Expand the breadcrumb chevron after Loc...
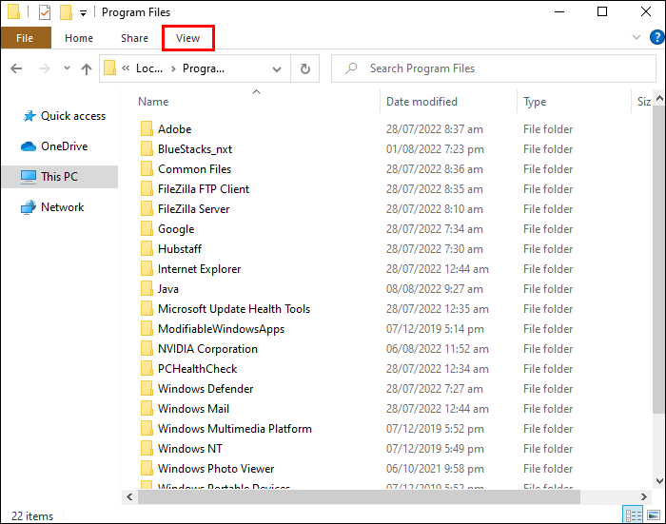Image resolution: width=666 pixels, height=524 pixels. point(173,68)
